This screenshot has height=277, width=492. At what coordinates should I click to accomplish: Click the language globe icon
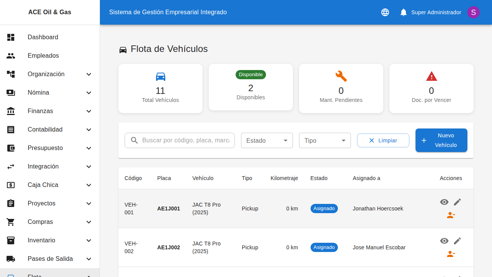click(x=385, y=12)
